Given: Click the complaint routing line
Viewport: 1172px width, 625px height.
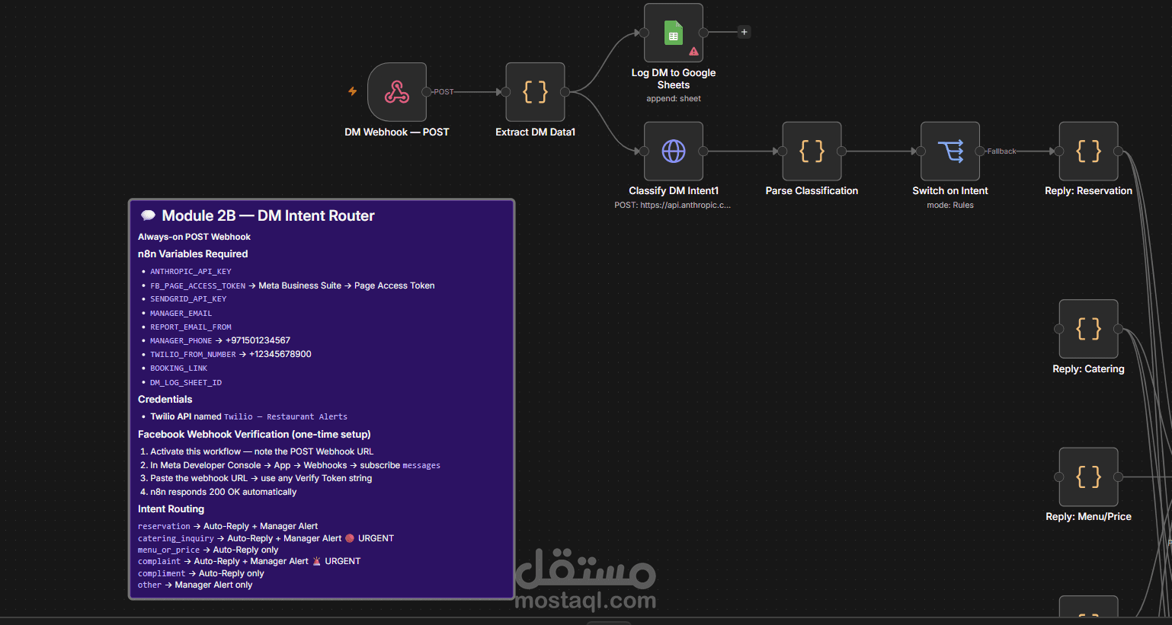Looking at the screenshot, I should (249, 561).
